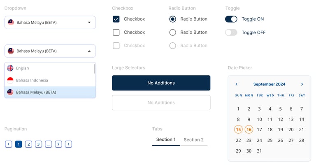The width and height of the screenshot is (316, 167).
Task: Turn off the Toggle ON switch
Action: point(231,19)
